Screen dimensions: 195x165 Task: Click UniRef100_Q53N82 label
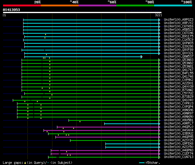(x=179, y=63)
